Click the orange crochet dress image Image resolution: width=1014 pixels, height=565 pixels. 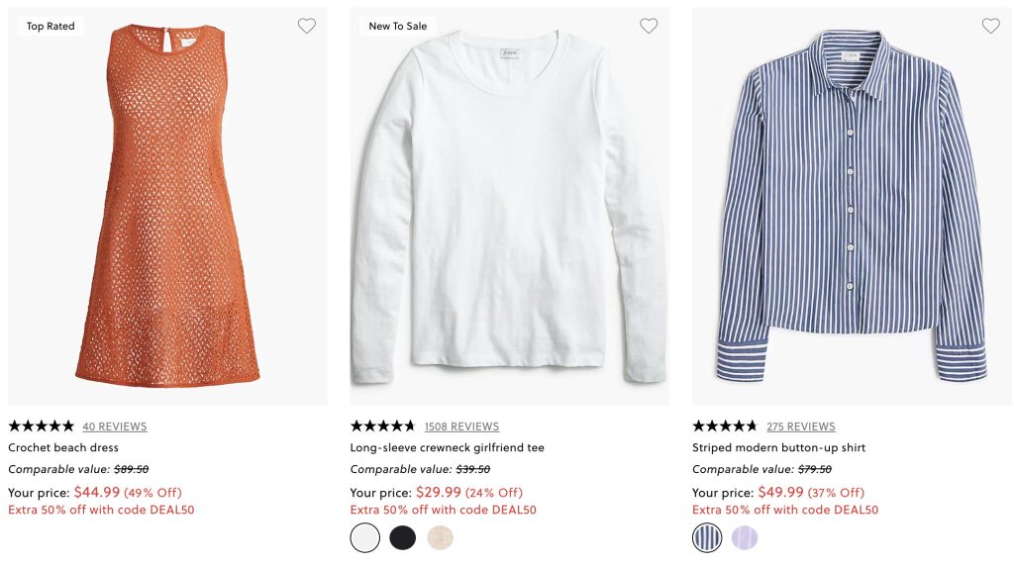(x=168, y=206)
